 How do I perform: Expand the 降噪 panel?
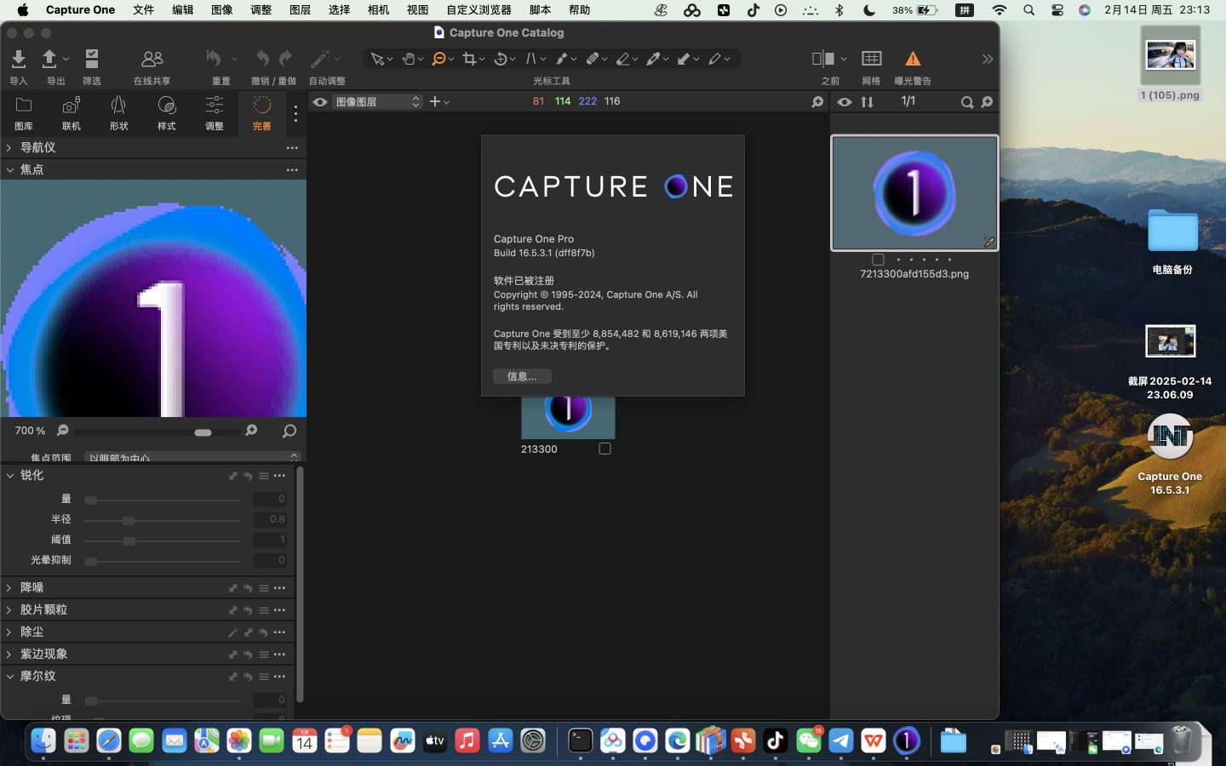pyautogui.click(x=9, y=587)
